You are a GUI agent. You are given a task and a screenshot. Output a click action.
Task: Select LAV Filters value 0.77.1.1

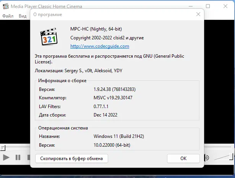pyautogui.click(x=101, y=107)
